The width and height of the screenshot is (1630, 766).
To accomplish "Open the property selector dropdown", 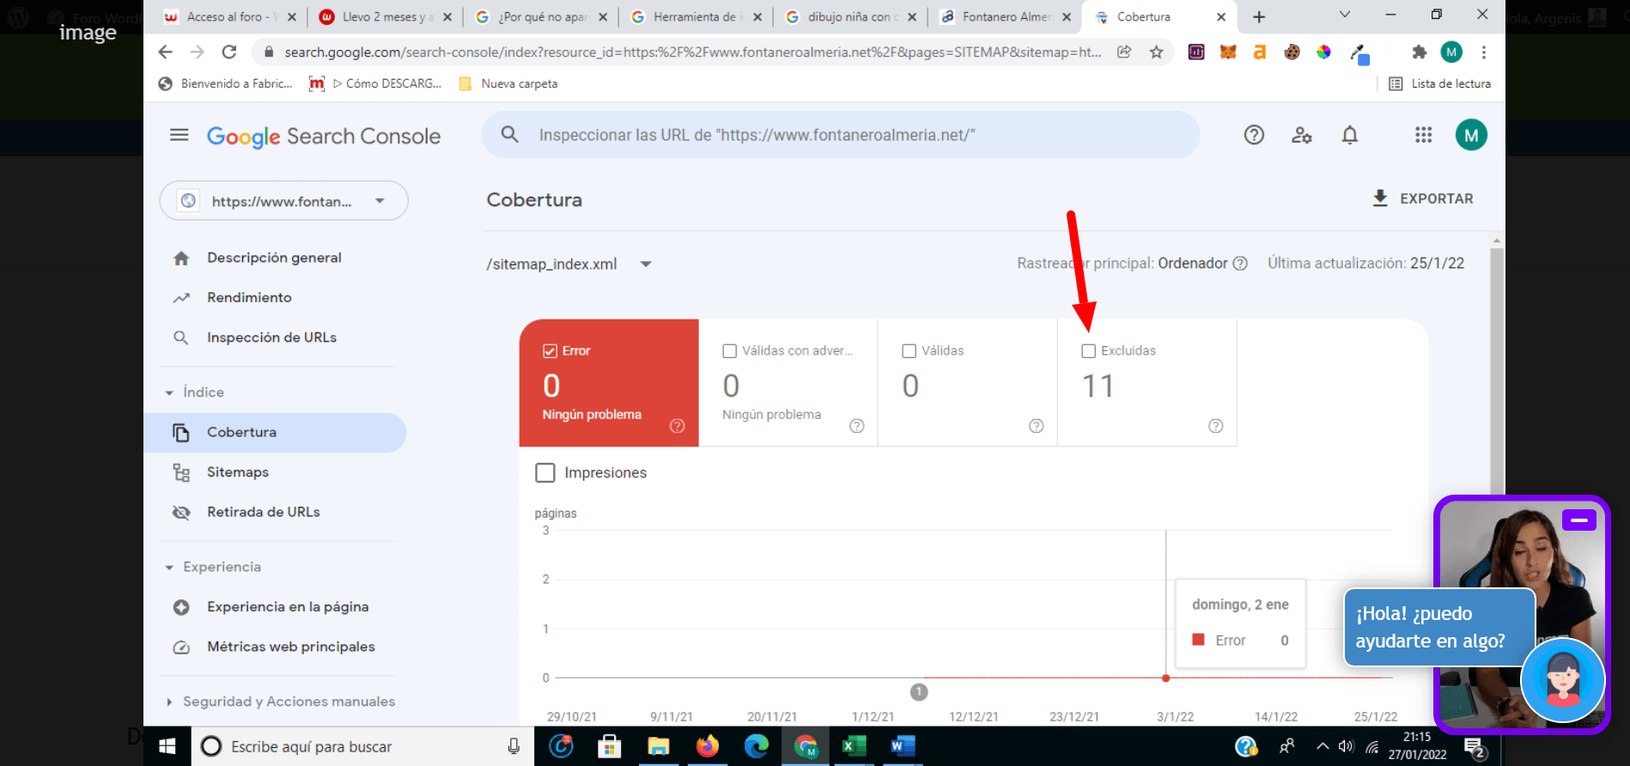I will 283,201.
